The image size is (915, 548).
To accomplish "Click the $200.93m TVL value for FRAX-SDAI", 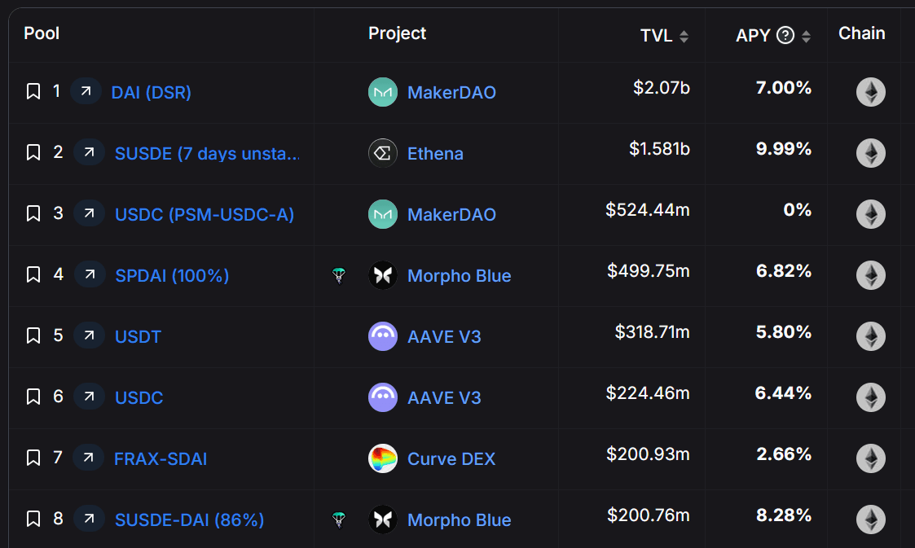I will coord(648,454).
